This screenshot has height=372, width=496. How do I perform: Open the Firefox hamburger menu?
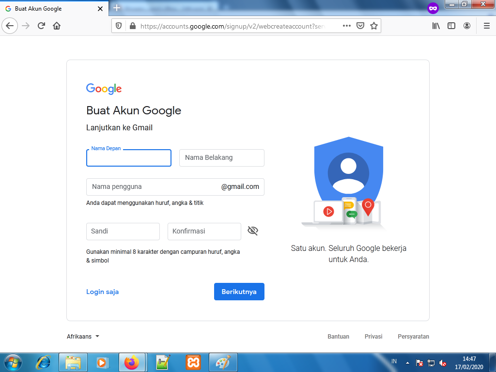tap(487, 26)
